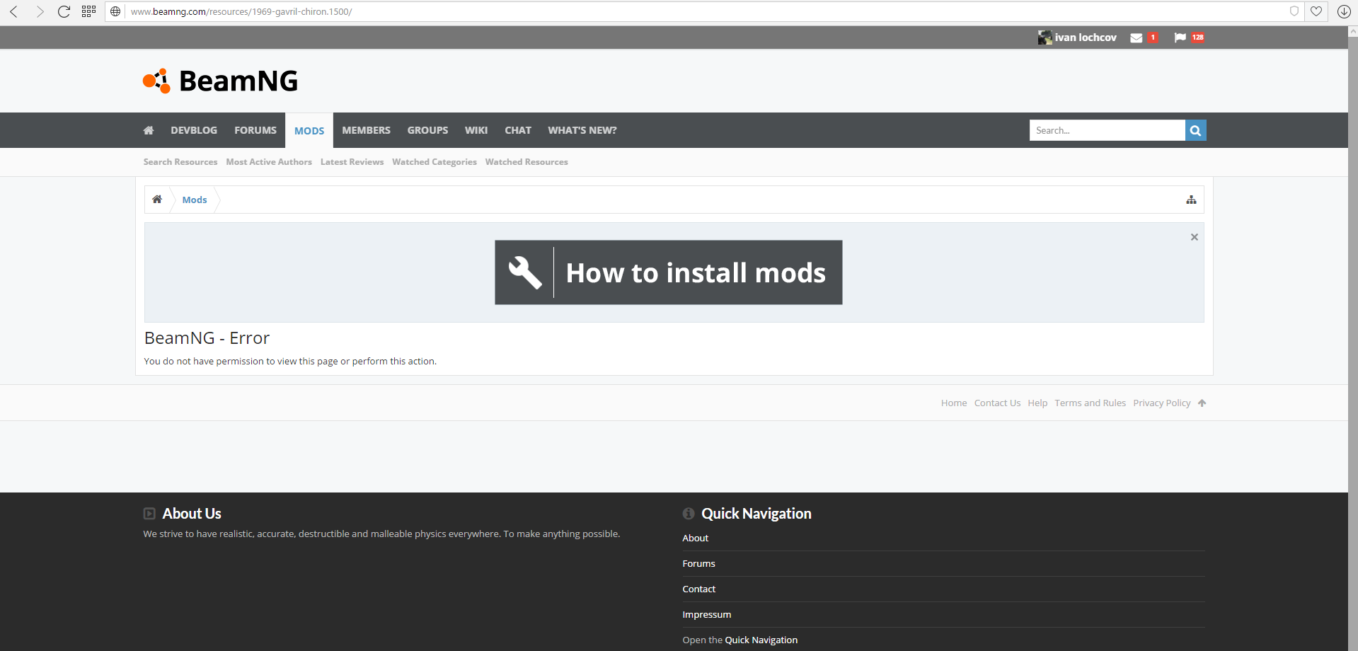Click the search magnifier button
This screenshot has height=651, width=1358.
(x=1196, y=130)
